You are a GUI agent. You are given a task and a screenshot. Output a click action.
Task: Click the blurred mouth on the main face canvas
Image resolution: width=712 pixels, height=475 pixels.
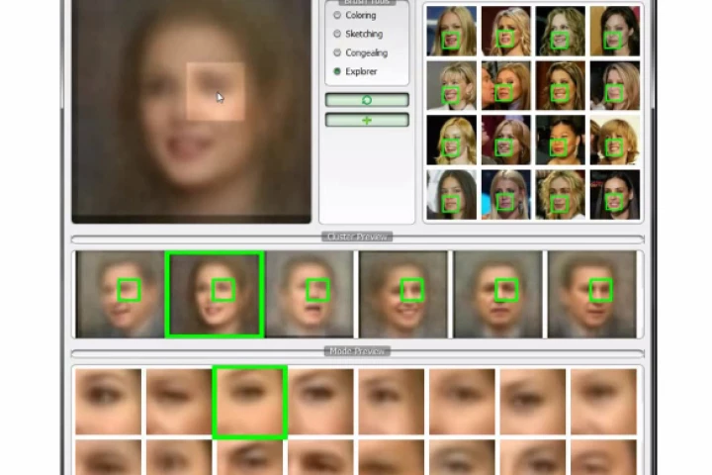[x=191, y=145]
